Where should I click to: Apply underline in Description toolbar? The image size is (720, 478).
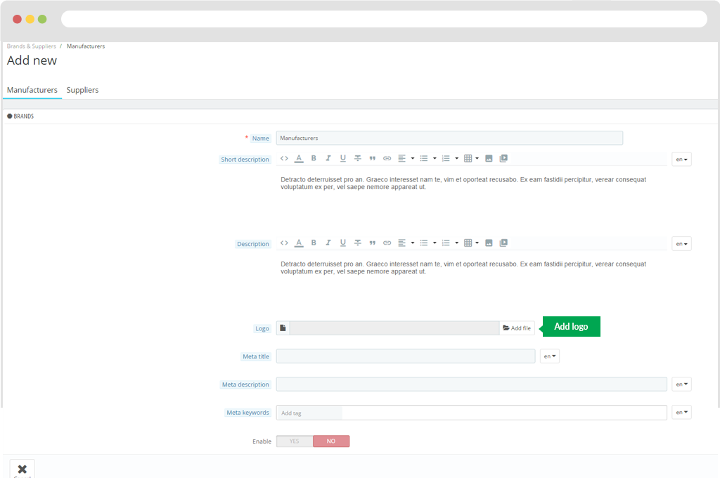click(343, 243)
